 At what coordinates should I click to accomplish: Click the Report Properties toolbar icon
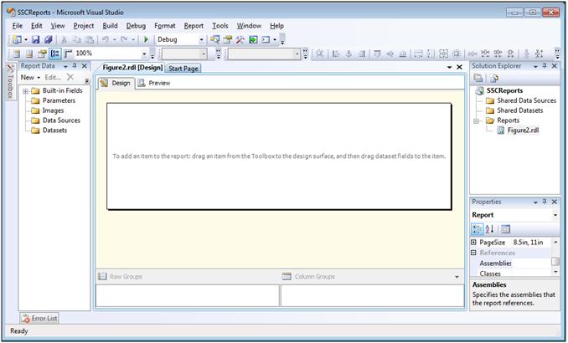click(42, 54)
